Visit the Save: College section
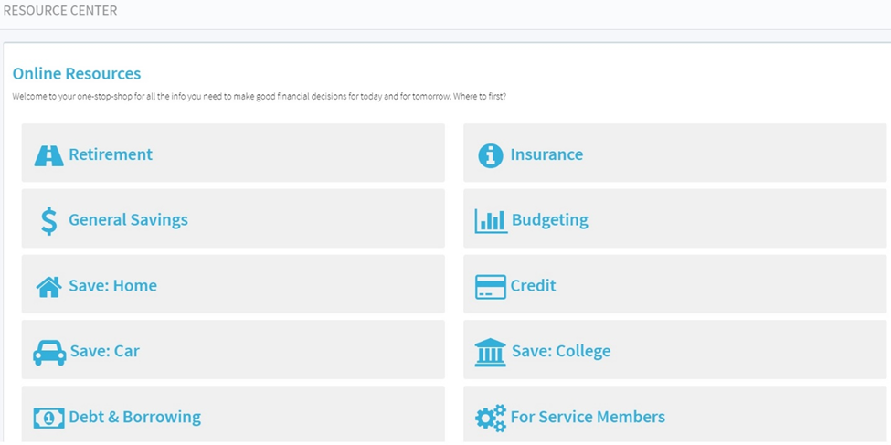Viewport: 891px width, 445px height. coord(561,351)
